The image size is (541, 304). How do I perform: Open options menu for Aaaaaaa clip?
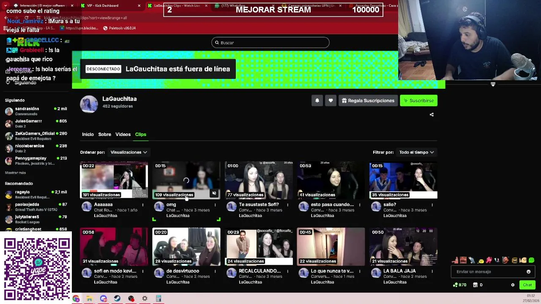pyautogui.click(x=143, y=205)
